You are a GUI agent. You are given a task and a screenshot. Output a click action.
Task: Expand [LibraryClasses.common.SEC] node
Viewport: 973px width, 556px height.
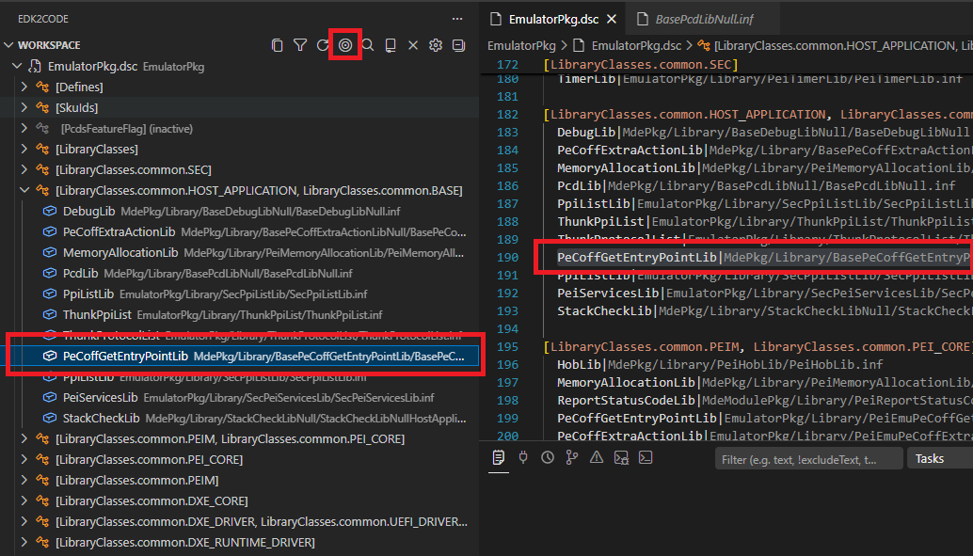coord(24,169)
